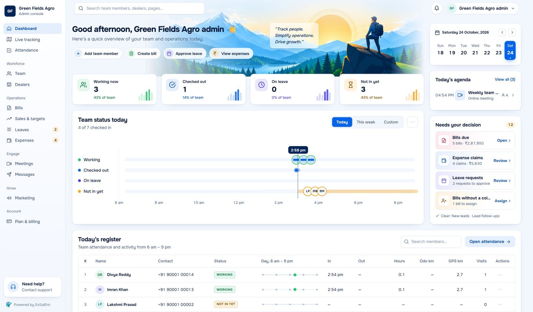Viewport: 533px width, 312px height.
Task: Open Dashboard in sidebar
Action: (33, 29)
